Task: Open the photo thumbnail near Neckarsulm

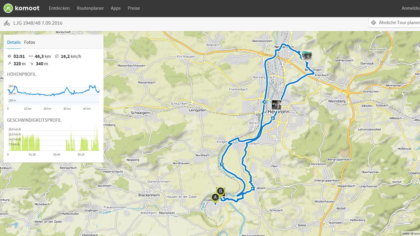Action: [x=307, y=56]
